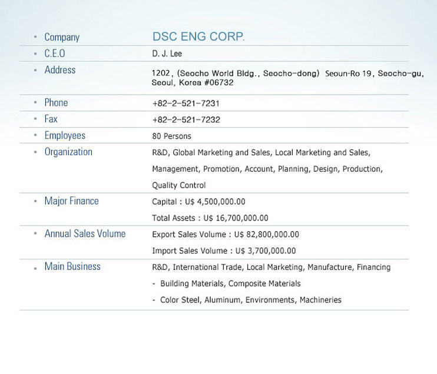This screenshot has height=374, width=437.
Task: Select Total Assets : U$ 16,700,000.00
Action: (210, 218)
